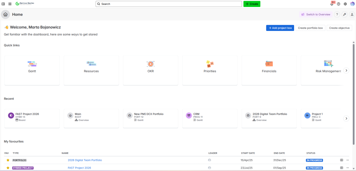
Task: Open the apps grid menu icon
Action: pos(10,4)
